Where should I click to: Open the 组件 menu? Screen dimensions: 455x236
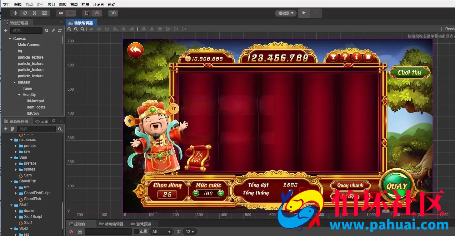(40, 4)
